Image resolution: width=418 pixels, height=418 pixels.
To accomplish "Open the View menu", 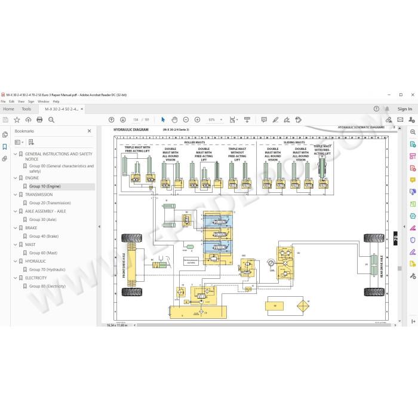I will pos(21,102).
